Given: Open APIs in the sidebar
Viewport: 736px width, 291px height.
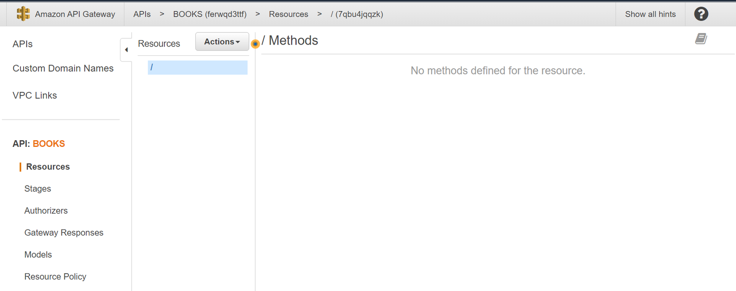Looking at the screenshot, I should 22,44.
